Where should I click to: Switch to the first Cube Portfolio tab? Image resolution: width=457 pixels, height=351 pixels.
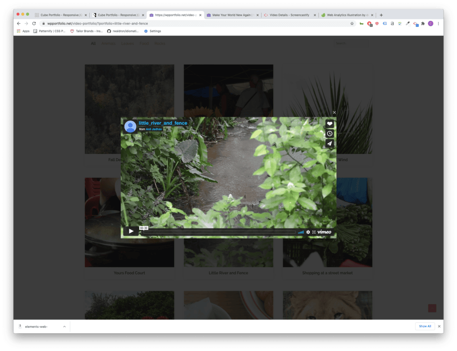[x=61, y=15]
